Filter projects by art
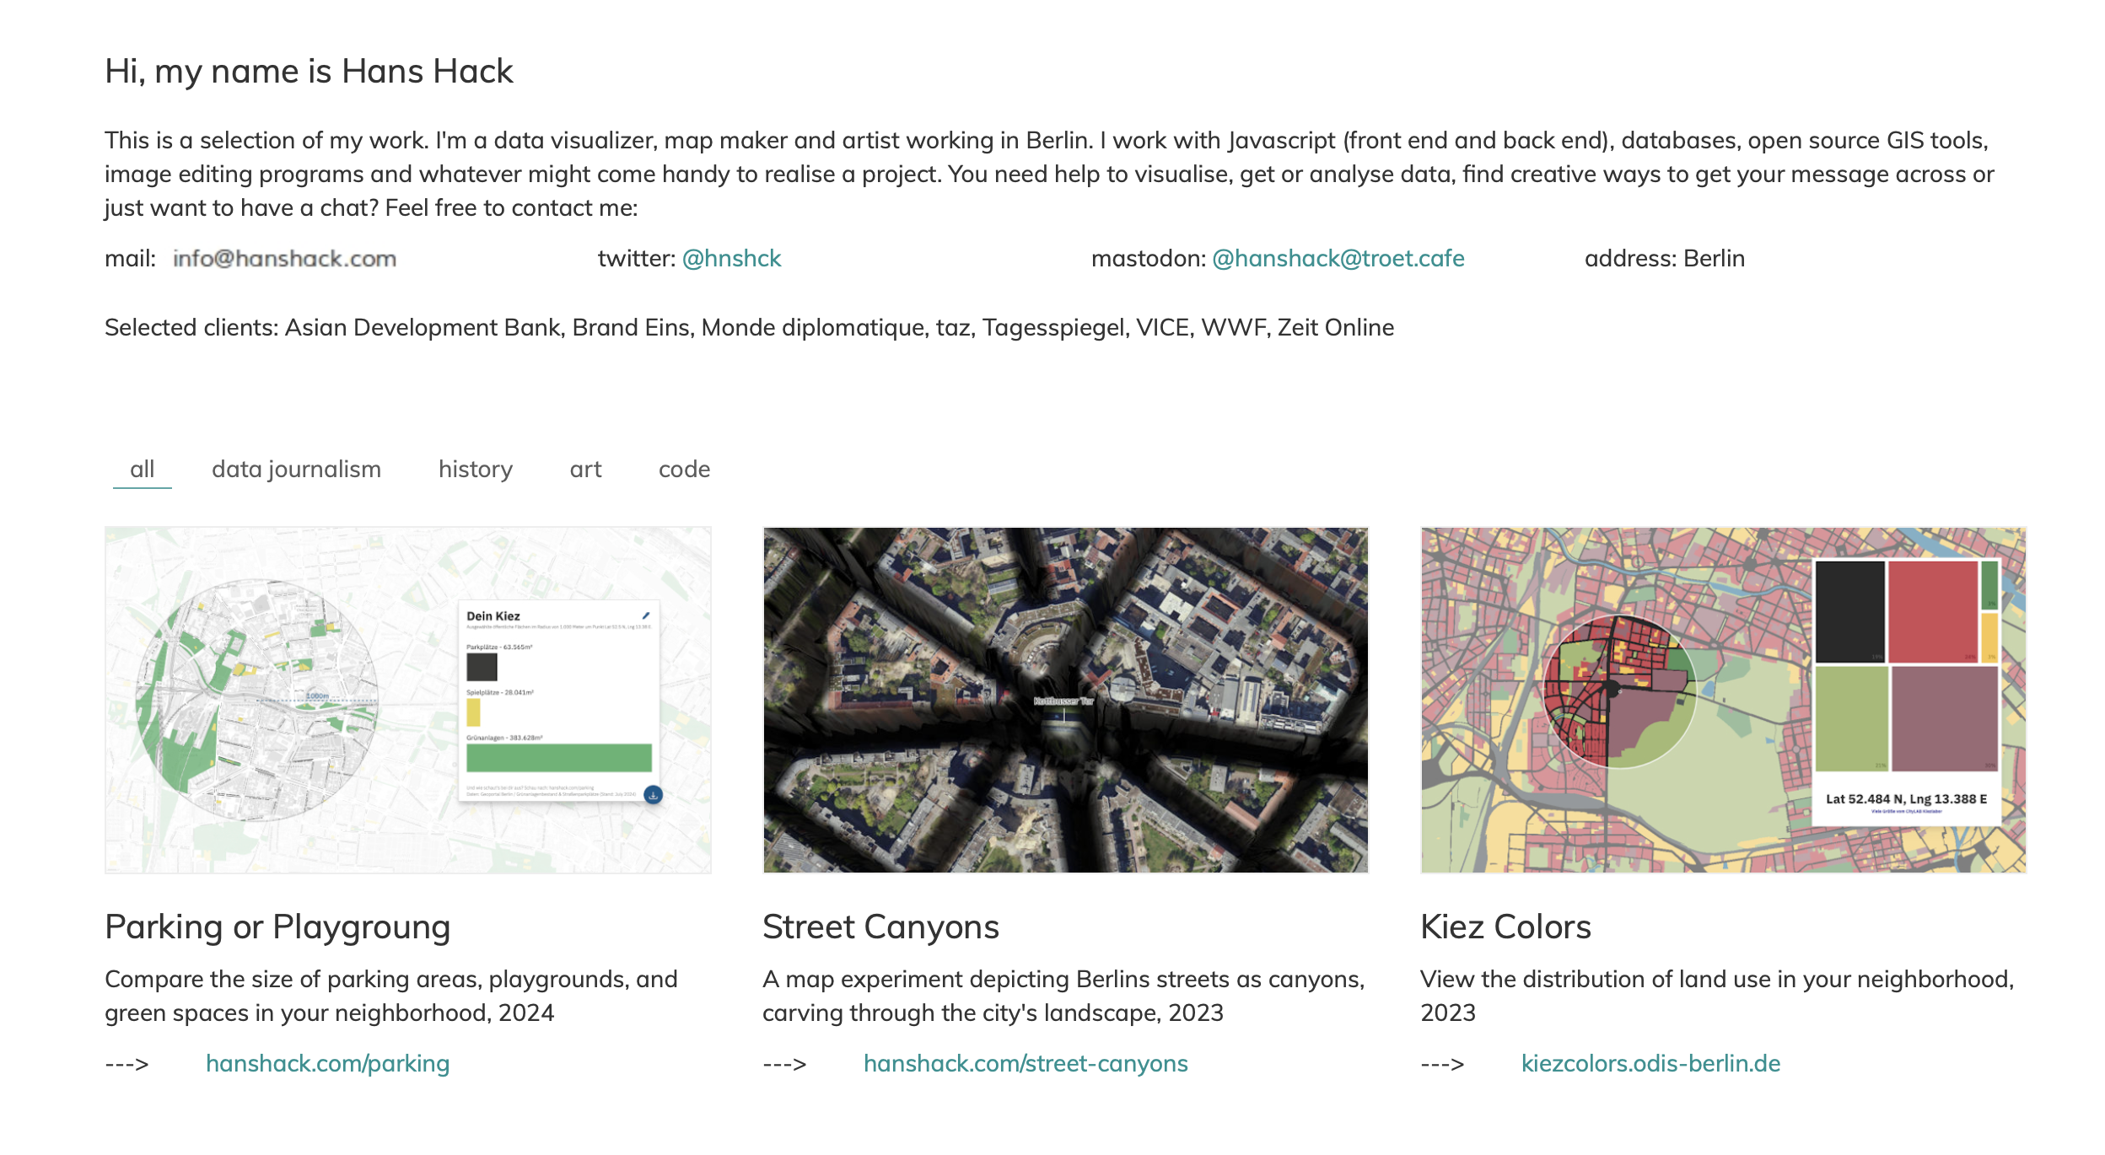The height and width of the screenshot is (1155, 2105). (585, 469)
